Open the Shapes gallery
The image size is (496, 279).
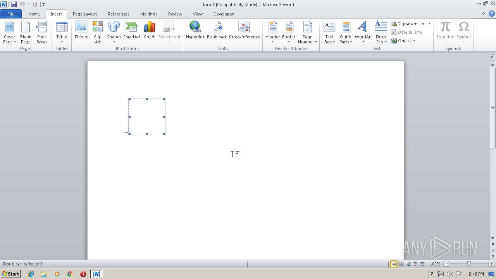114,33
